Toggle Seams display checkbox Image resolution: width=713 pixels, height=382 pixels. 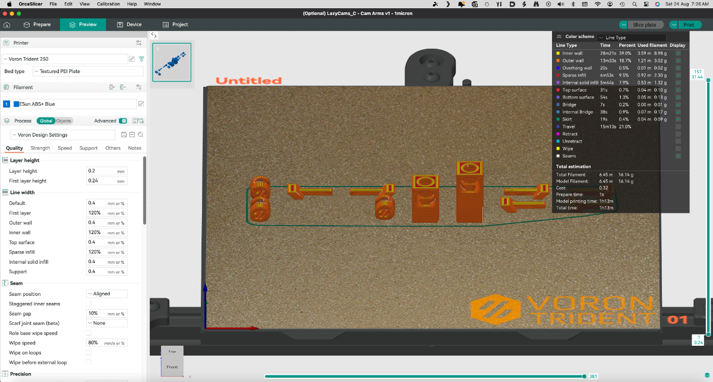click(x=678, y=156)
